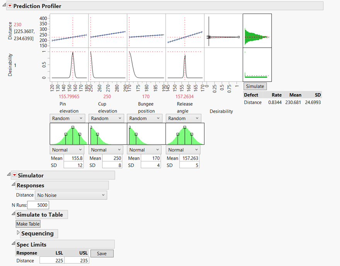This screenshot has height=266, width=340.
Task: Click Pin elevation current value 155.79965
Action: 69,96
